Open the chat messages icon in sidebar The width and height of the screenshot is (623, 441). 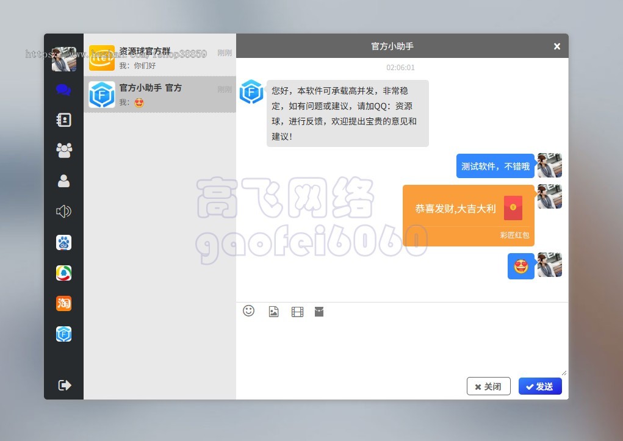[63, 90]
